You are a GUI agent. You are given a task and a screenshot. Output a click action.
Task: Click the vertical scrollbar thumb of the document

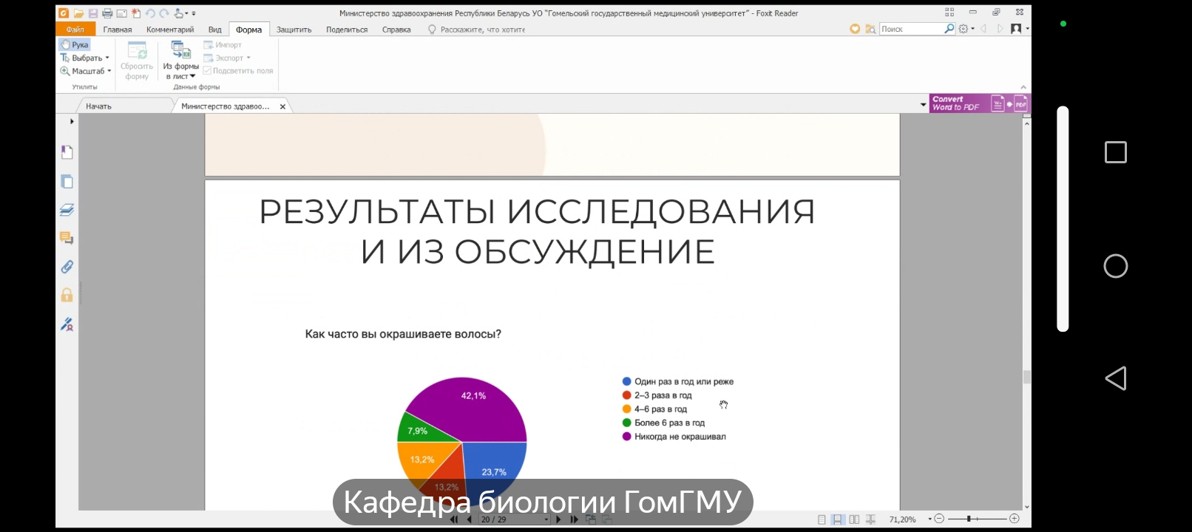tap(1026, 377)
